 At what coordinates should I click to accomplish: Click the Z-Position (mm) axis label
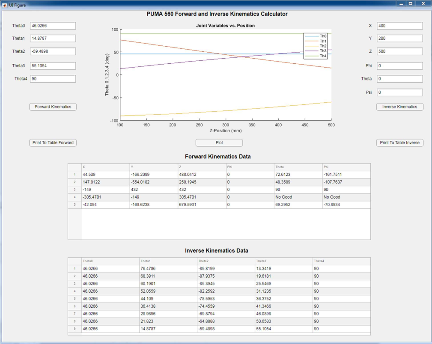[225, 130]
